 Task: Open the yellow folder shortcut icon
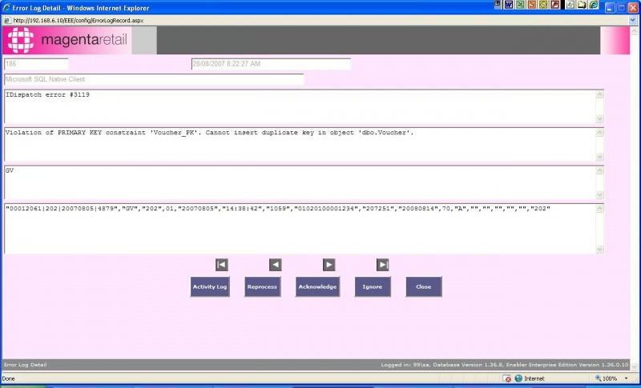[582, 5]
